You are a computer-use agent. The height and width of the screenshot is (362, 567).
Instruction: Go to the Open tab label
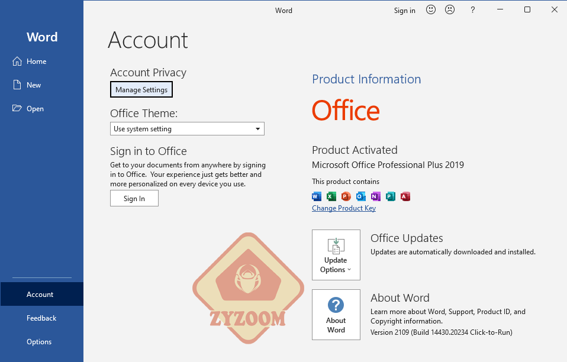[35, 109]
